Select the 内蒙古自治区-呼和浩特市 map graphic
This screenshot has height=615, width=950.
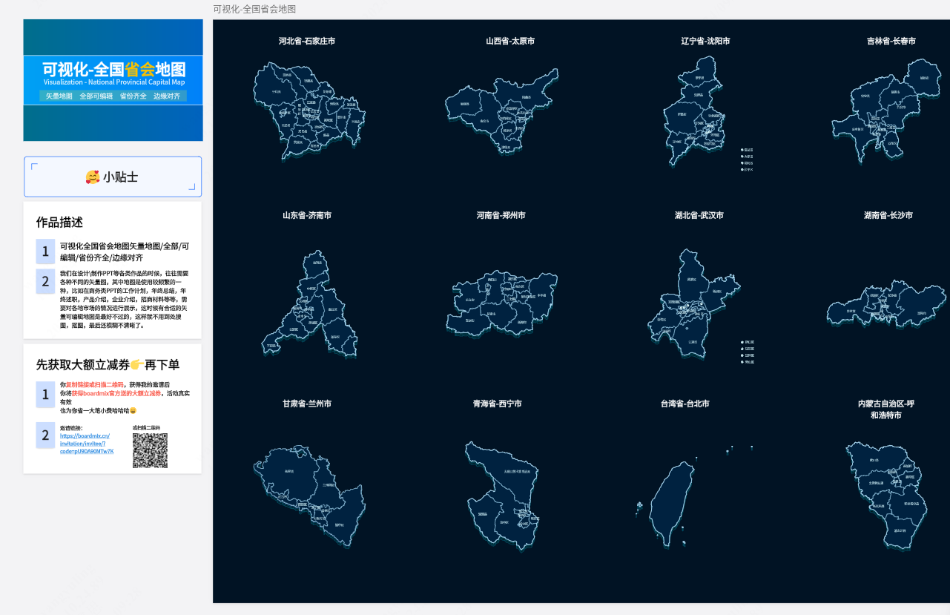pos(887,496)
